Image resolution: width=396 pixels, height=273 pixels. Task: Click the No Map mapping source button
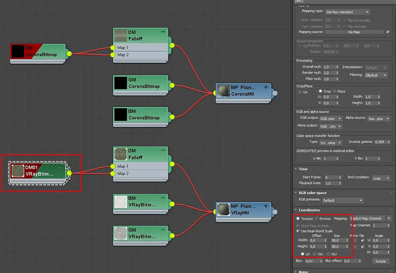pyautogui.click(x=354, y=32)
